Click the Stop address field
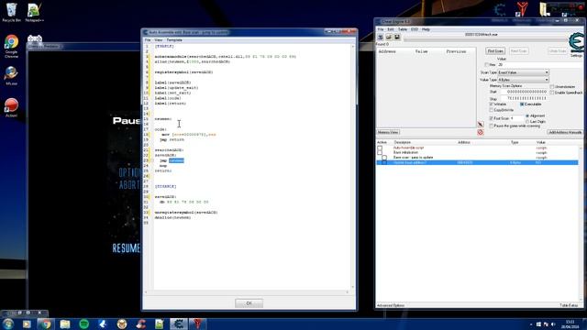The image size is (587, 330). [x=524, y=98]
